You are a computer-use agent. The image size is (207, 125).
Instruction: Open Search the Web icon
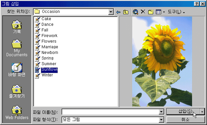[x=136, y=12]
